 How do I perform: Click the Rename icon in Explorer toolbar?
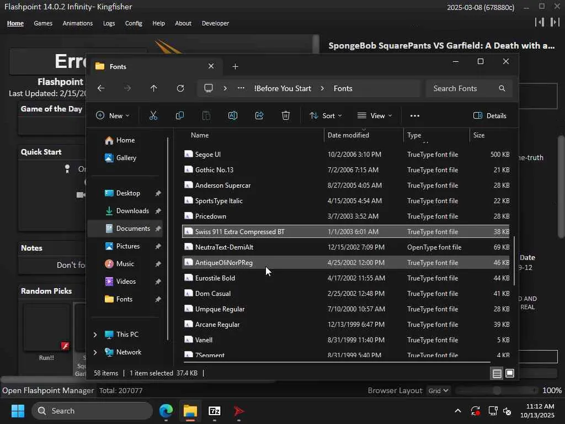click(233, 116)
